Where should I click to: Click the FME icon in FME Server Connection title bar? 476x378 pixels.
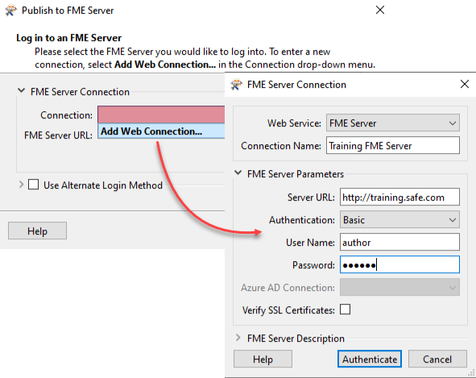click(237, 85)
